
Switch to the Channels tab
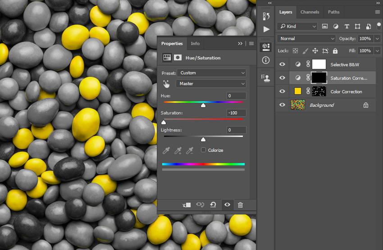(310, 12)
